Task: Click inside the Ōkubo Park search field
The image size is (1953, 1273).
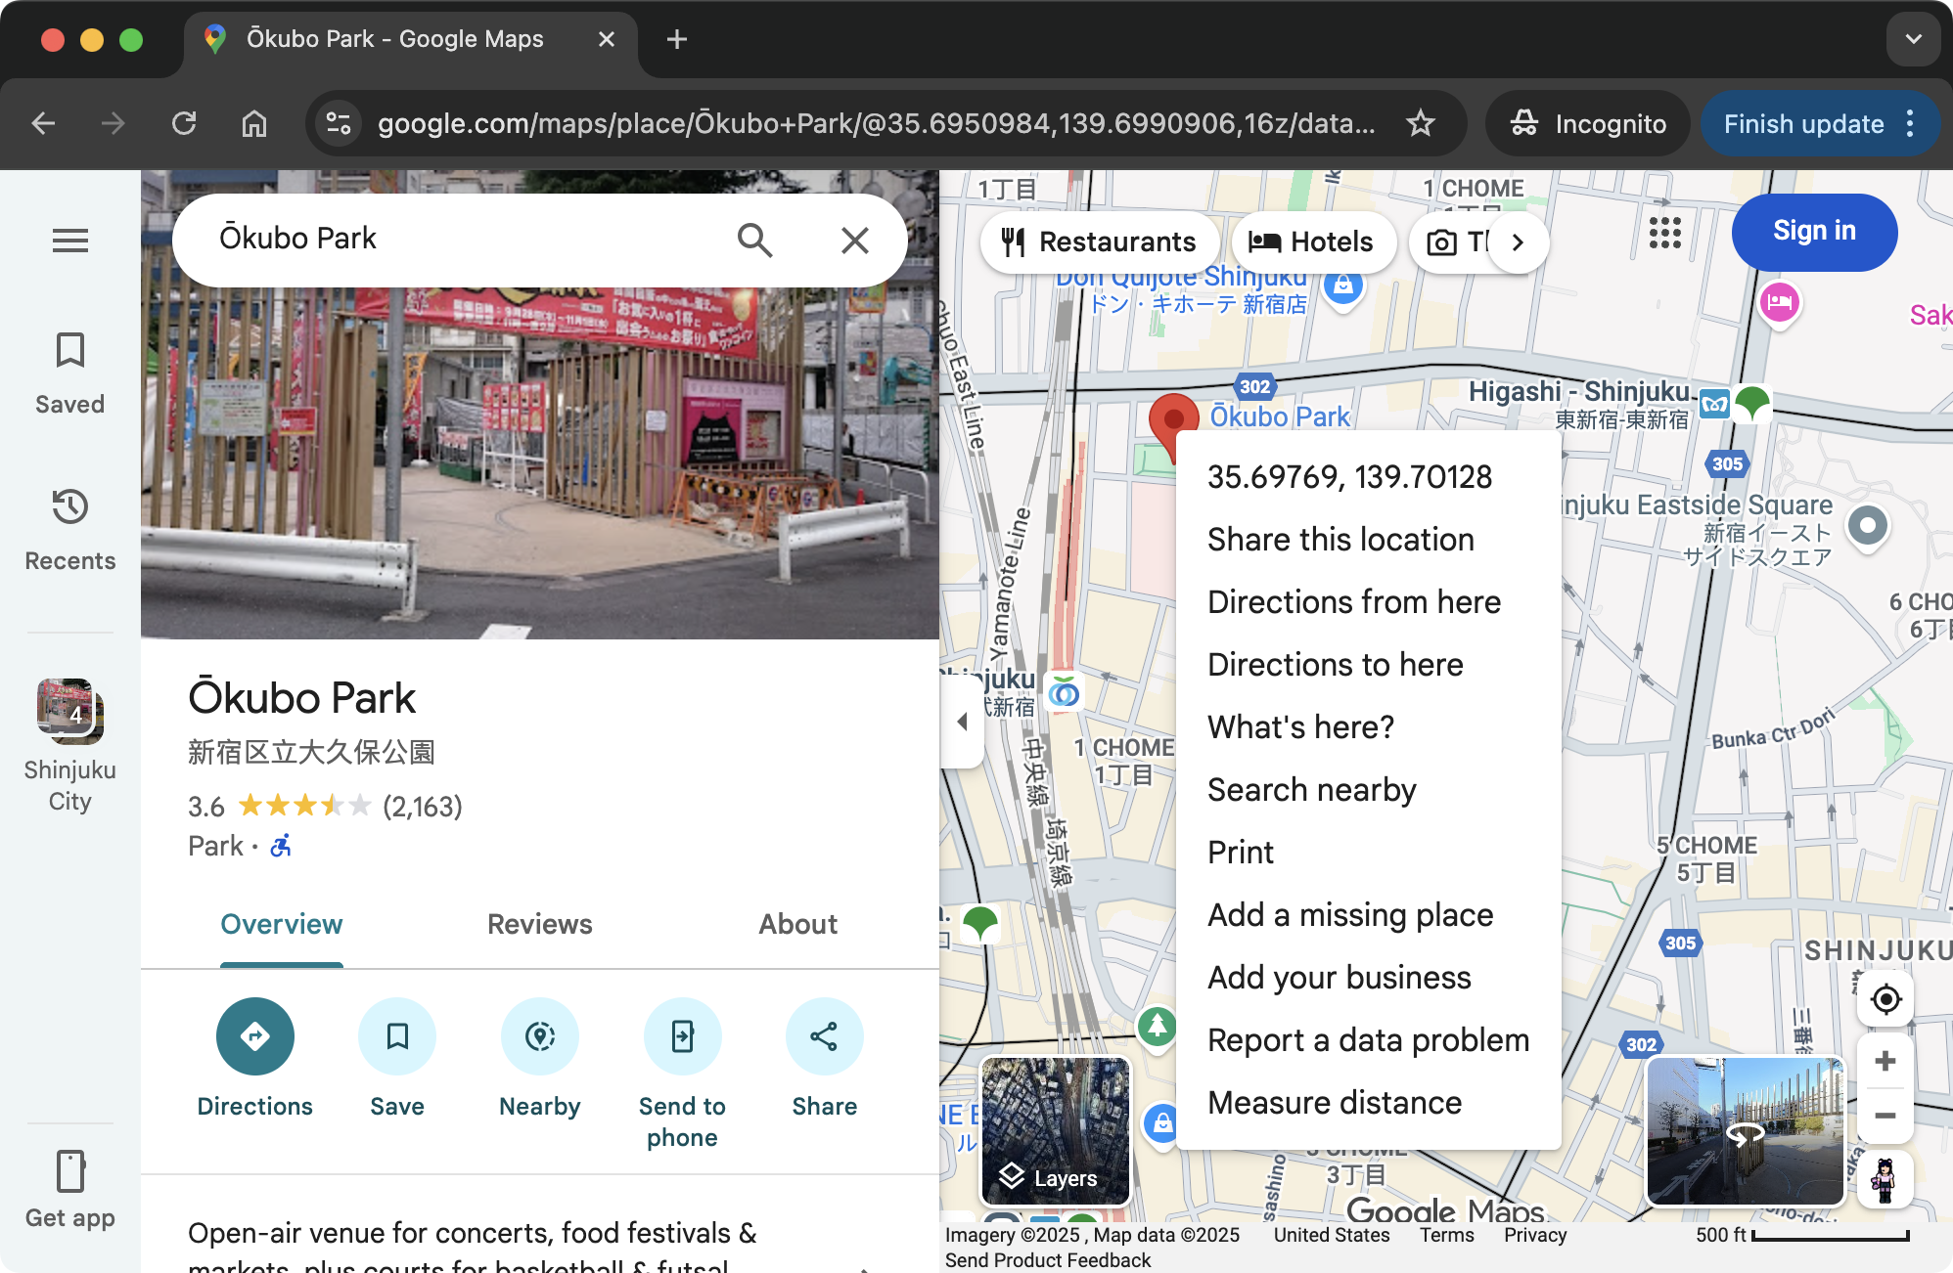Action: pos(440,238)
